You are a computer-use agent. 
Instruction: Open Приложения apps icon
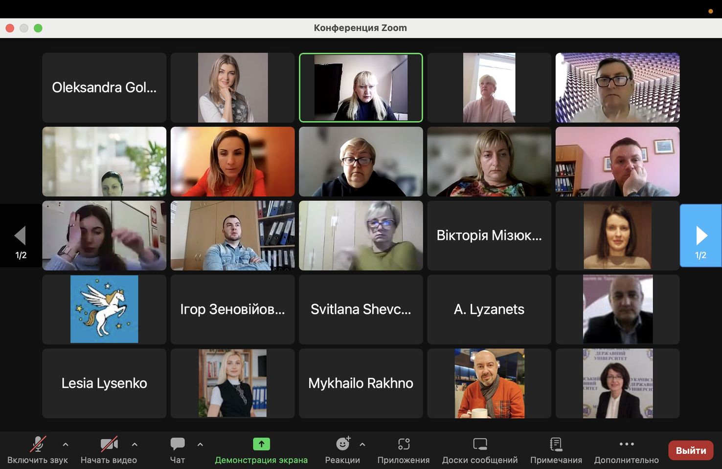[404, 444]
